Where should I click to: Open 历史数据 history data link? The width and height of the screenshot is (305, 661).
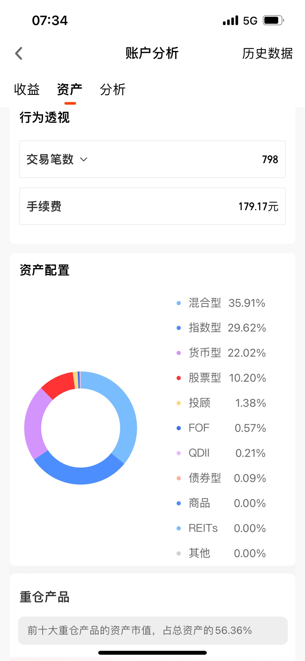[267, 54]
